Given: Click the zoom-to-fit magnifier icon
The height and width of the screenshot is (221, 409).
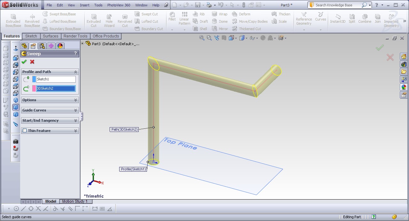Looking at the screenshot, I should 202,38.
